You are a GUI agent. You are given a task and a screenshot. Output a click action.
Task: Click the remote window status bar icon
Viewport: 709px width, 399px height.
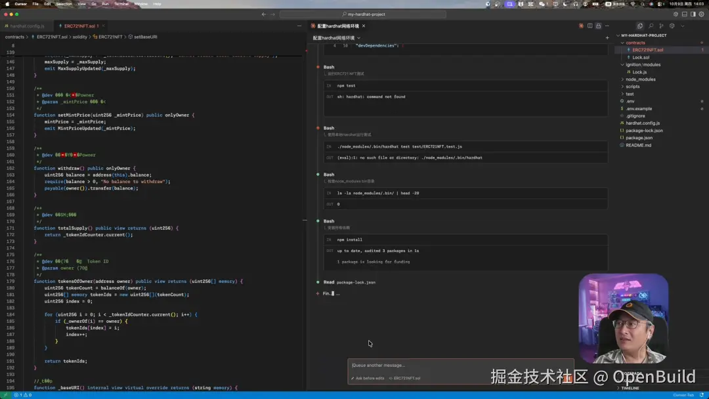5,395
